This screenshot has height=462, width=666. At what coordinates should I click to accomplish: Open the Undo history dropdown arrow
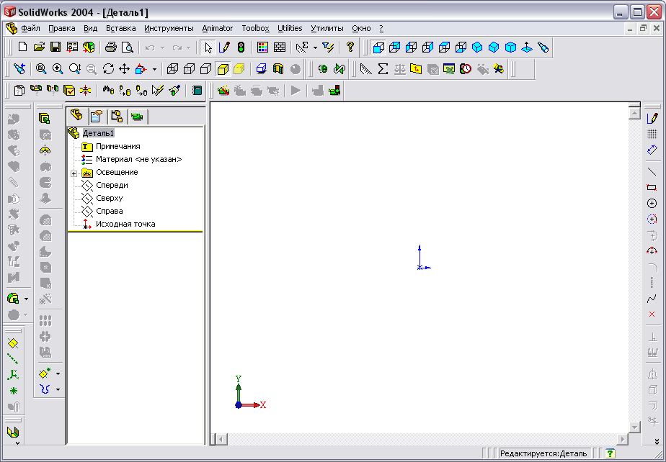[x=162, y=47]
